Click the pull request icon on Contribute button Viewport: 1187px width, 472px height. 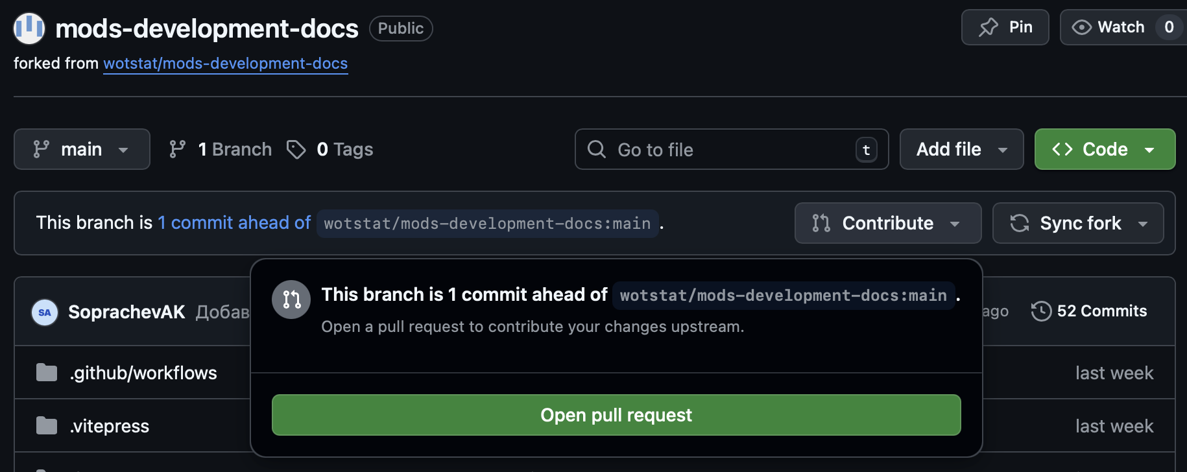(x=821, y=223)
